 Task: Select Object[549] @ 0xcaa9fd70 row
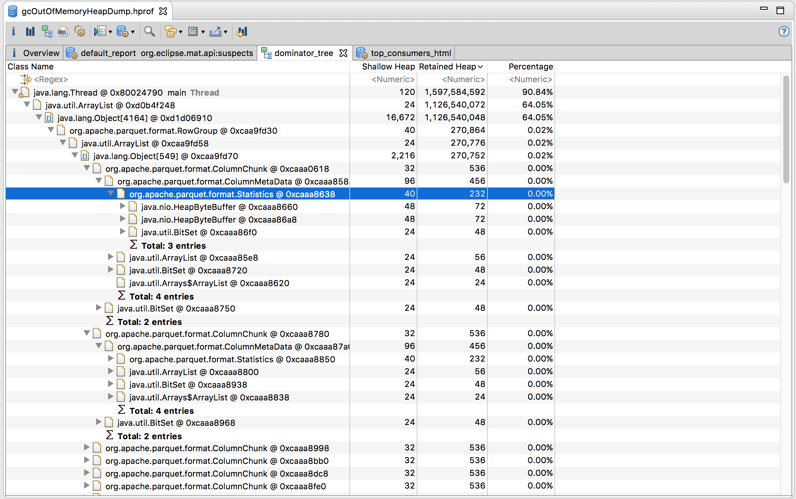click(280, 156)
